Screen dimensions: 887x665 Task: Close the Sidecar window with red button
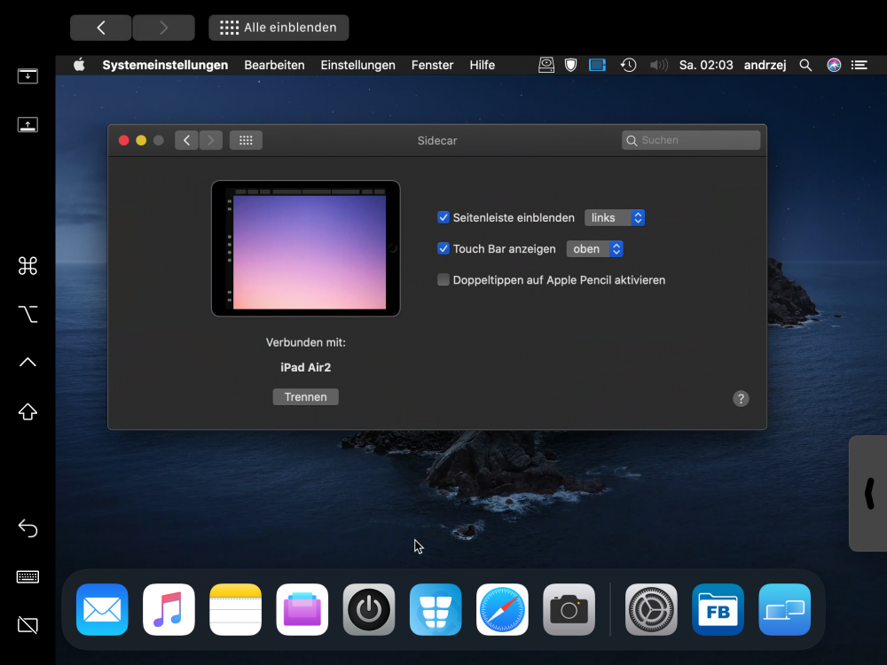click(123, 140)
